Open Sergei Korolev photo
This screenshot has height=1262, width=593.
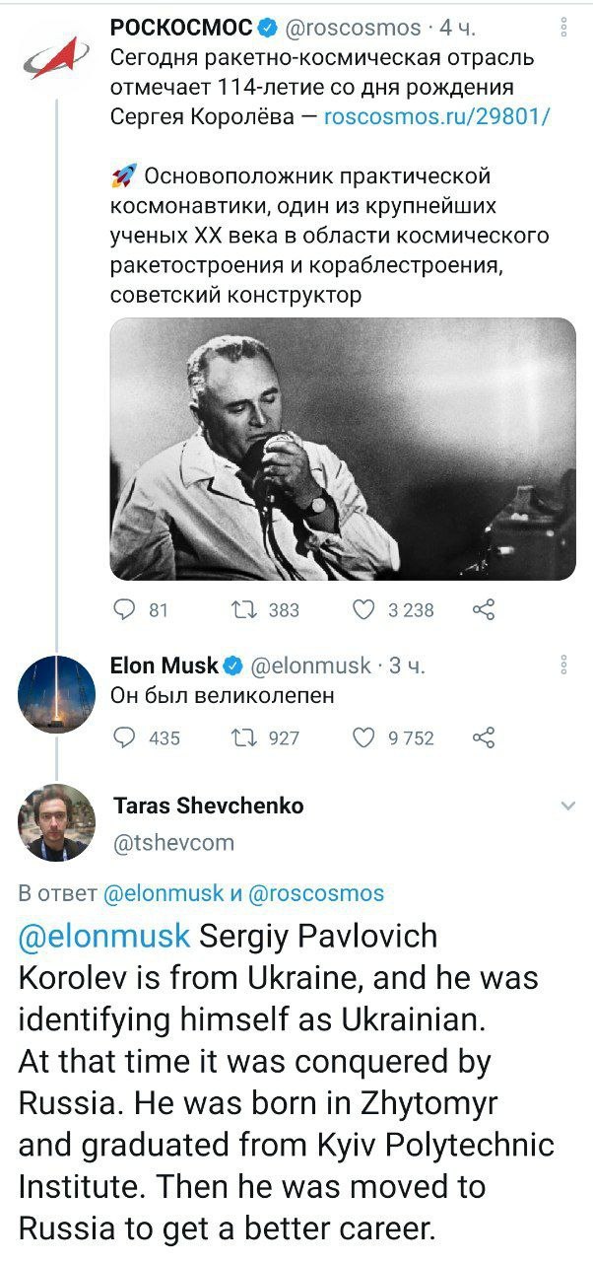click(342, 449)
